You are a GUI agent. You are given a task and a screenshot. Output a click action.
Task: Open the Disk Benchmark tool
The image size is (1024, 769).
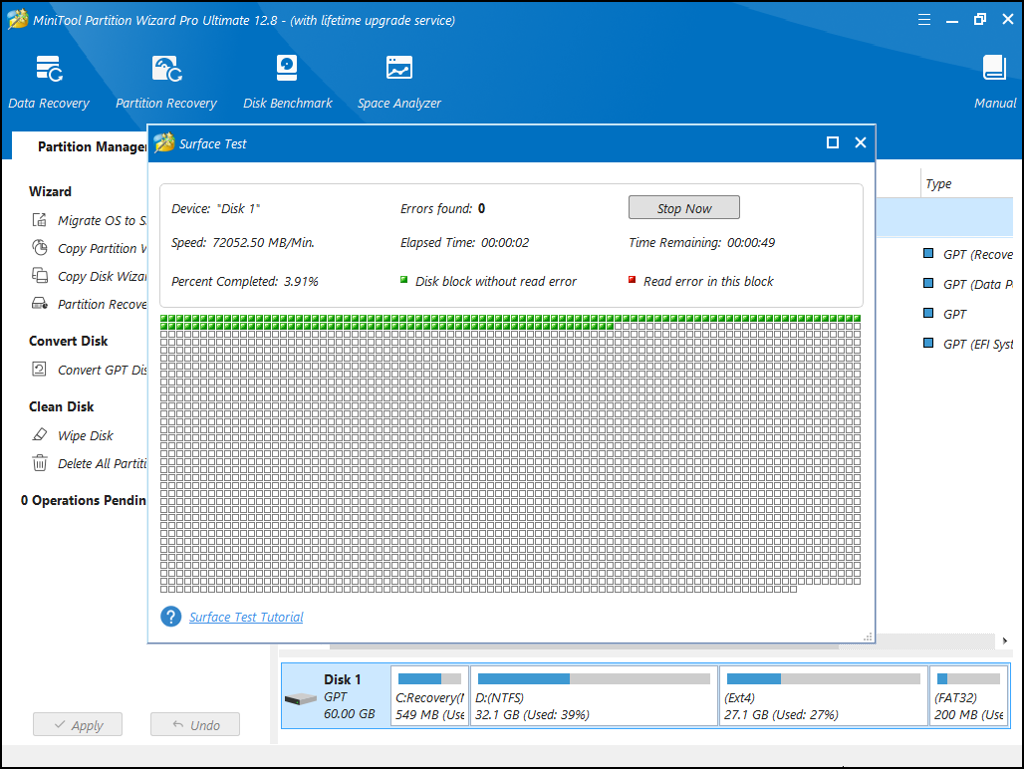tap(287, 83)
